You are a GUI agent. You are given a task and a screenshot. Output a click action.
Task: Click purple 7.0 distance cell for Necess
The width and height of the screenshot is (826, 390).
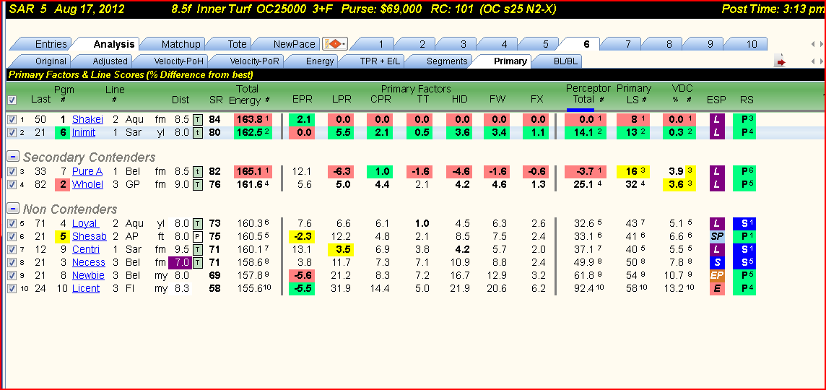click(x=181, y=262)
